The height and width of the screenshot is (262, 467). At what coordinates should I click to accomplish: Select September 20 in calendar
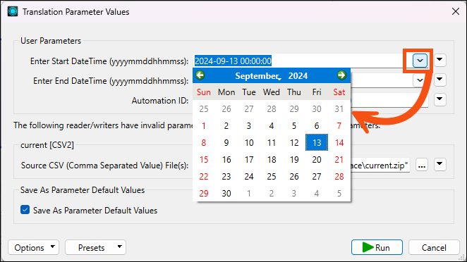(x=317, y=160)
